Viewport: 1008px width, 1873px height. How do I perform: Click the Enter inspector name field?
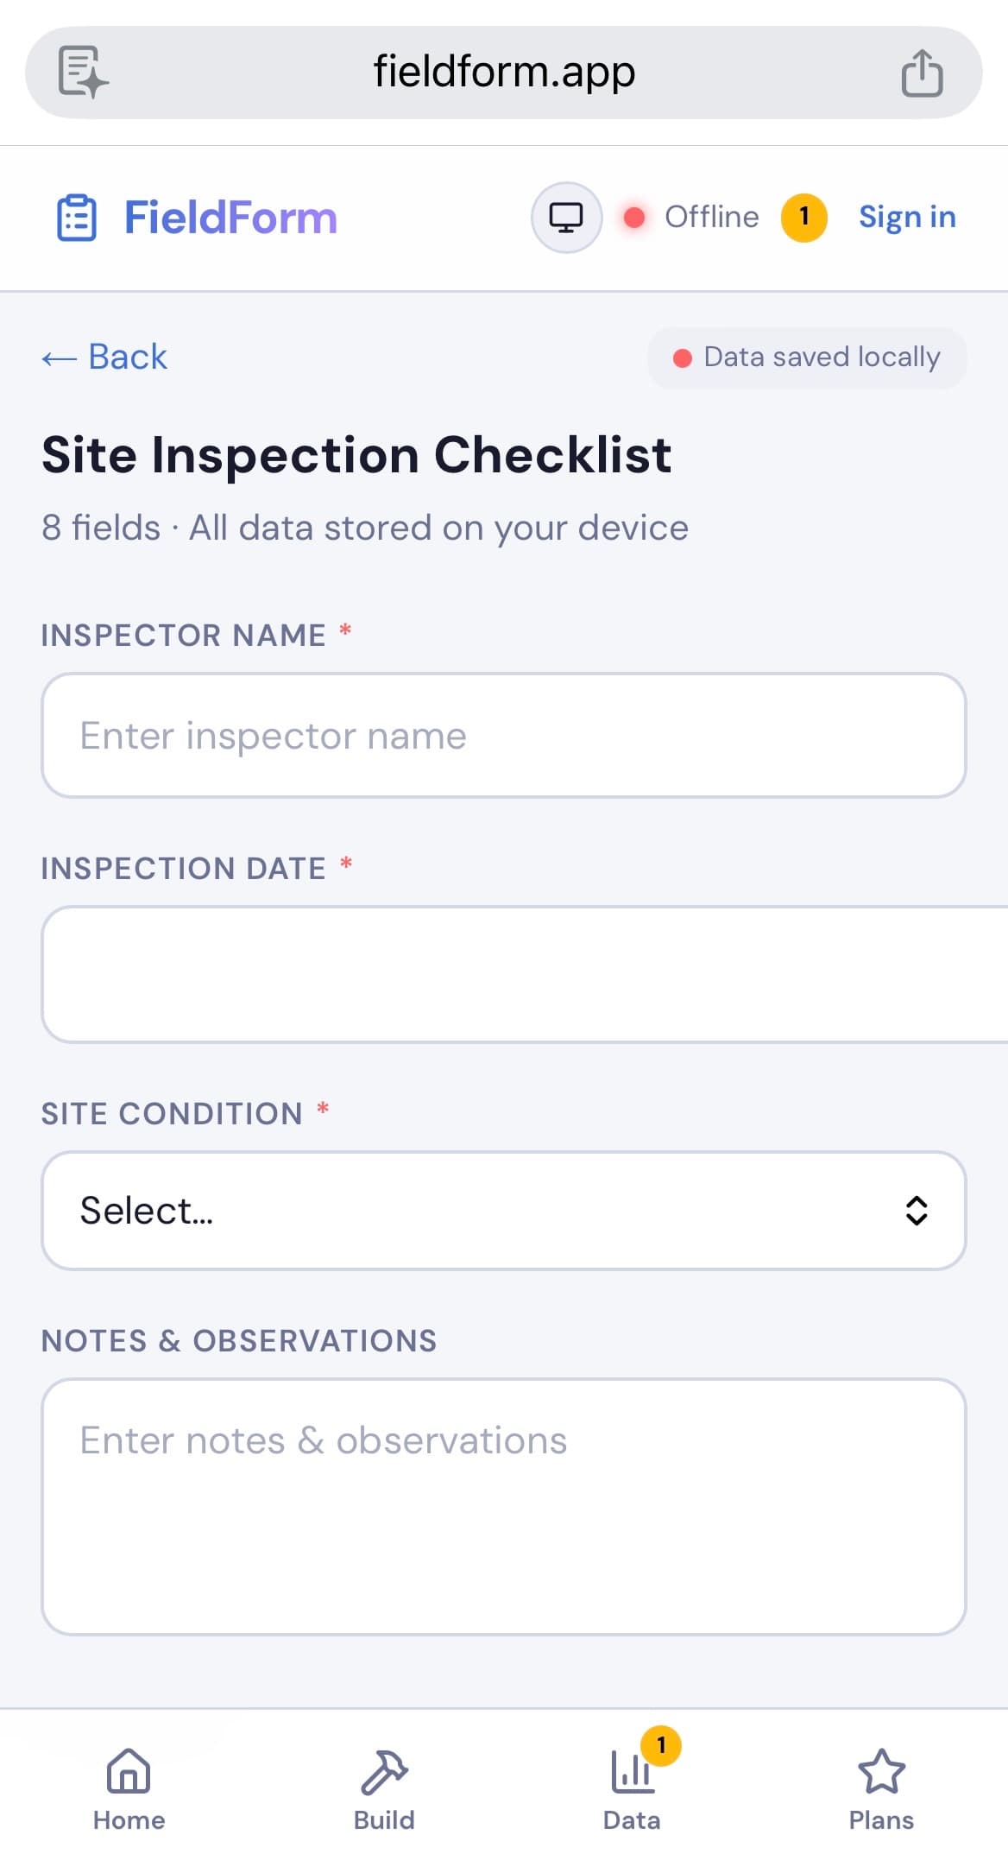point(504,735)
